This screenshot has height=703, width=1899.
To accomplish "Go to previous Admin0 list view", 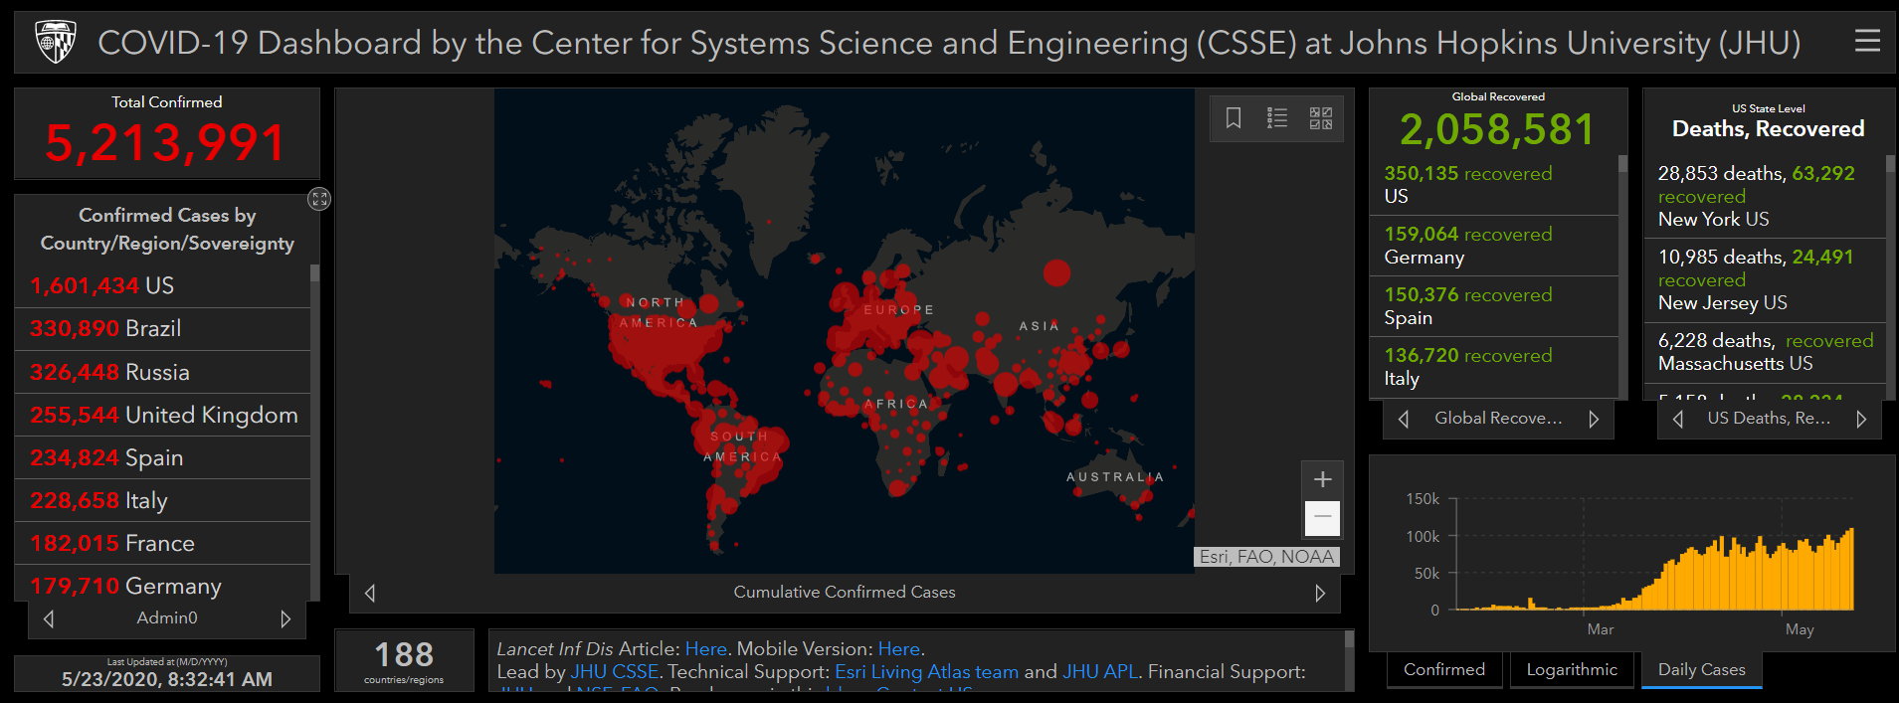I will pos(49,618).
